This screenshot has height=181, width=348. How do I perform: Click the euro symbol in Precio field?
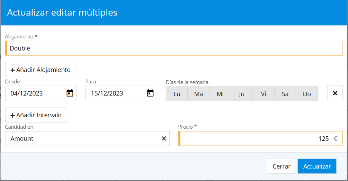(335, 138)
